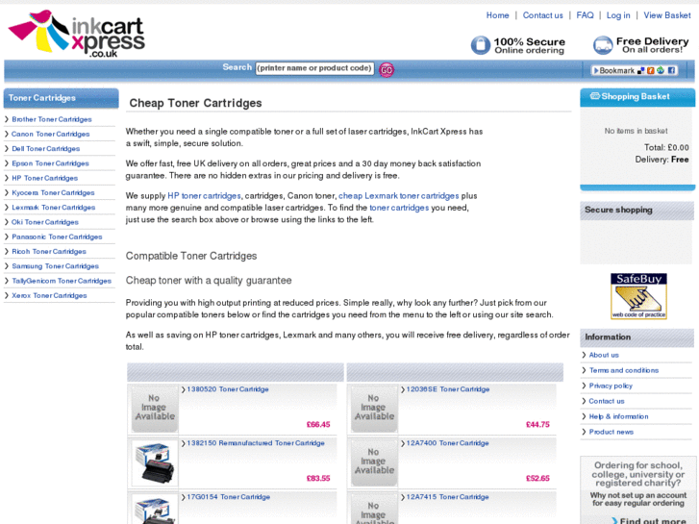Open the About us information link
699x524 pixels.
(x=604, y=355)
